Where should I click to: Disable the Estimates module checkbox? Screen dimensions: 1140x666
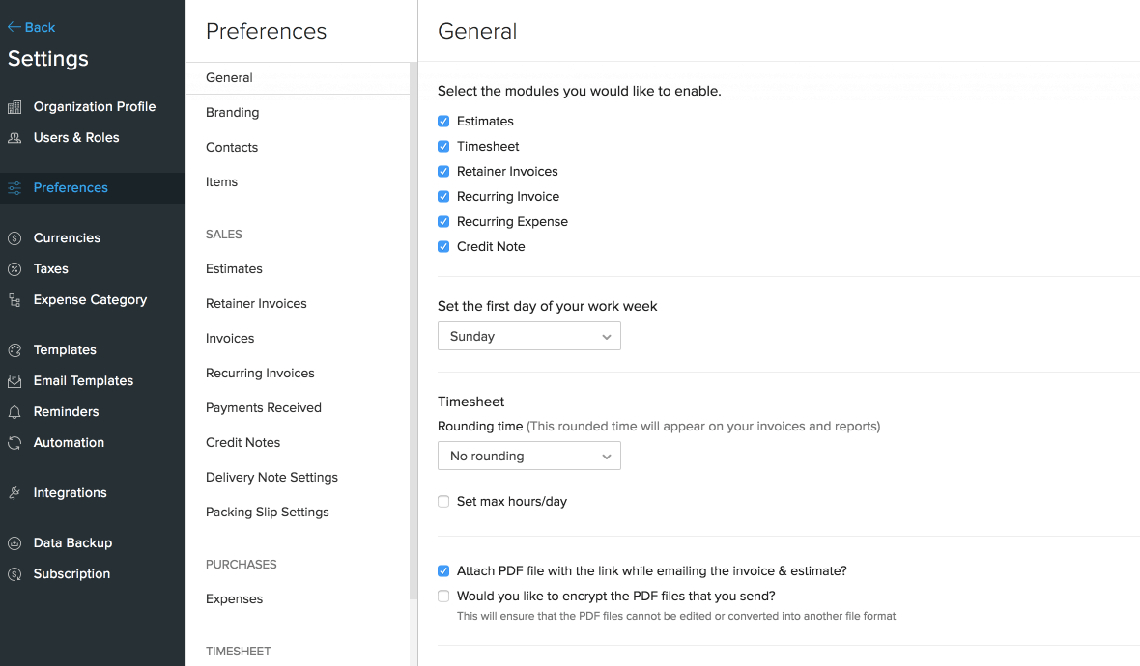coord(442,121)
